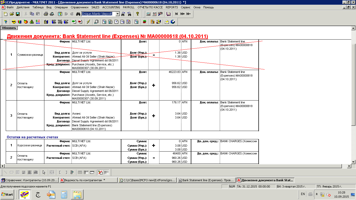The width and height of the screenshot is (356, 200).
Task: Click the lightning bolt toolbar icon
Action: [88, 22]
